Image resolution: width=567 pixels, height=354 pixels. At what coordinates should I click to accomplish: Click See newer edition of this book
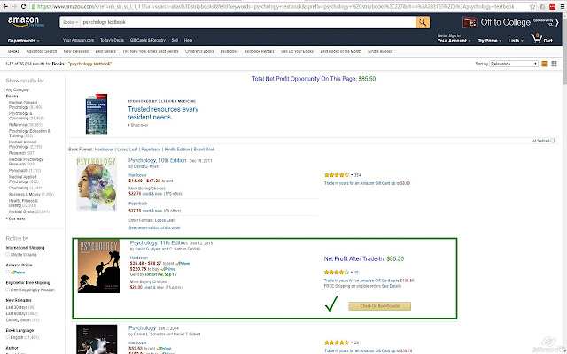[154, 228]
